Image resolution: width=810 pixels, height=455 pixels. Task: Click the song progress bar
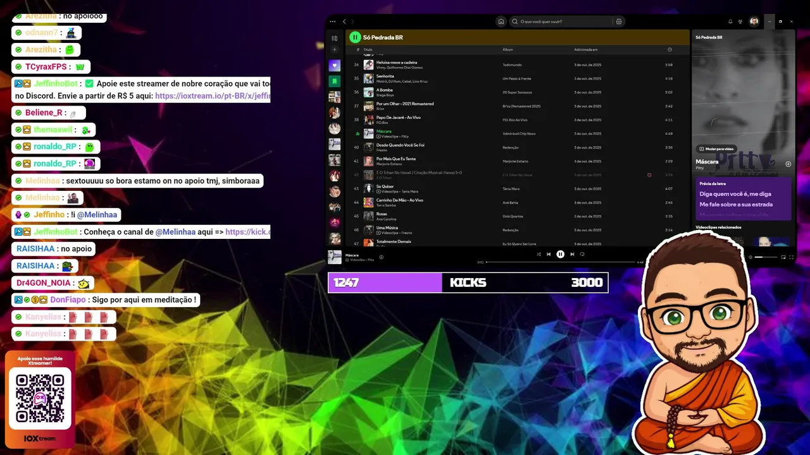(x=560, y=262)
